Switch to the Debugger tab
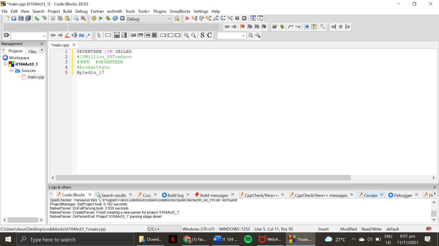This screenshot has width=439, height=246. [403, 195]
